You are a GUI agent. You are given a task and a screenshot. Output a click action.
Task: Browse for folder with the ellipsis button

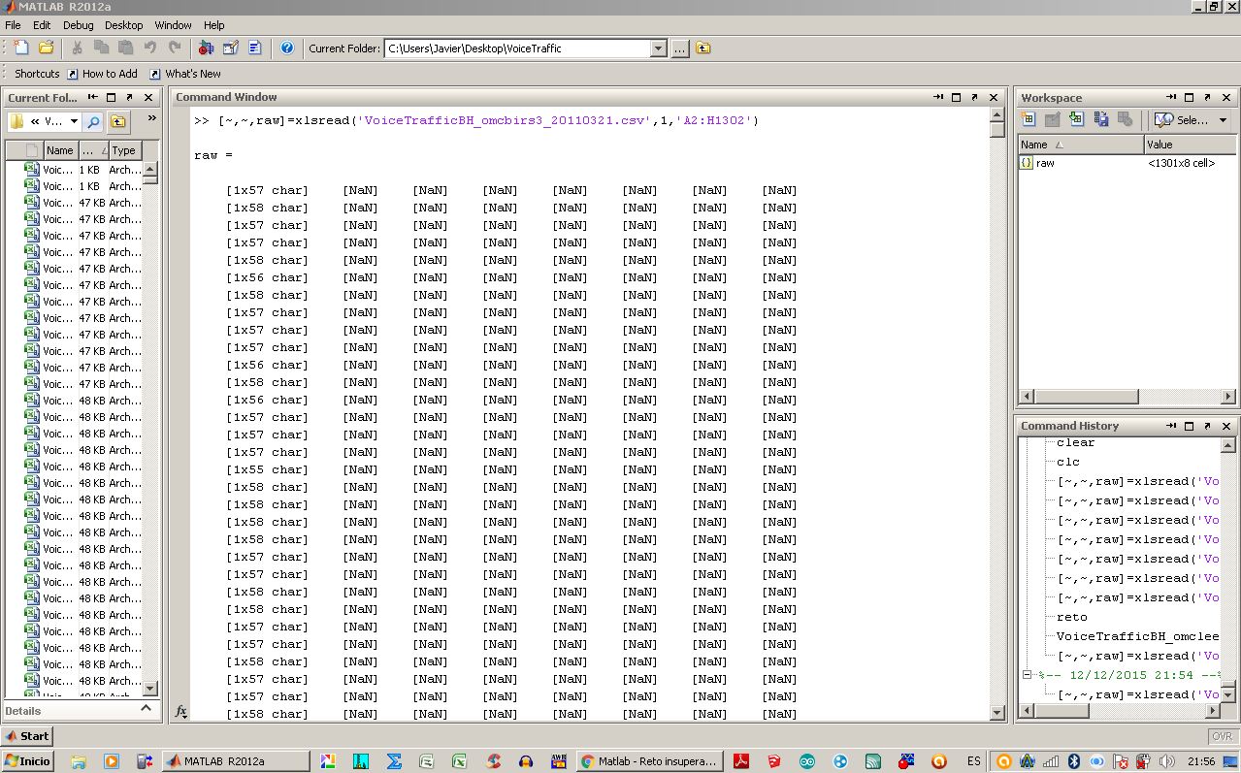[x=679, y=48]
